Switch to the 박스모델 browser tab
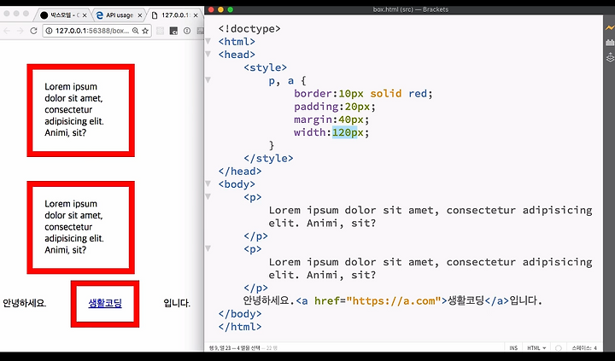615x361 pixels. click(x=62, y=15)
